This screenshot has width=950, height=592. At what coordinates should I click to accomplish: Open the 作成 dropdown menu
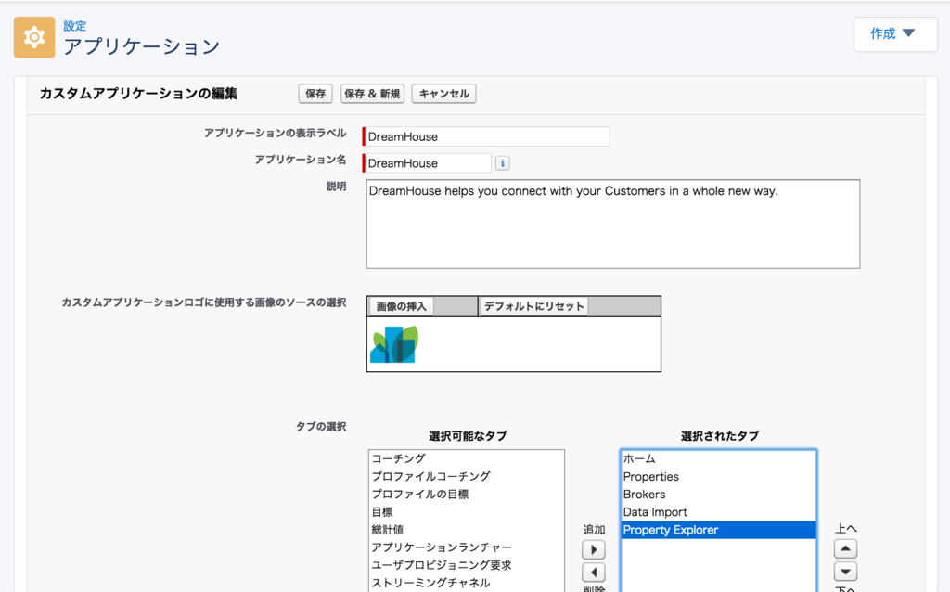pyautogui.click(x=893, y=33)
